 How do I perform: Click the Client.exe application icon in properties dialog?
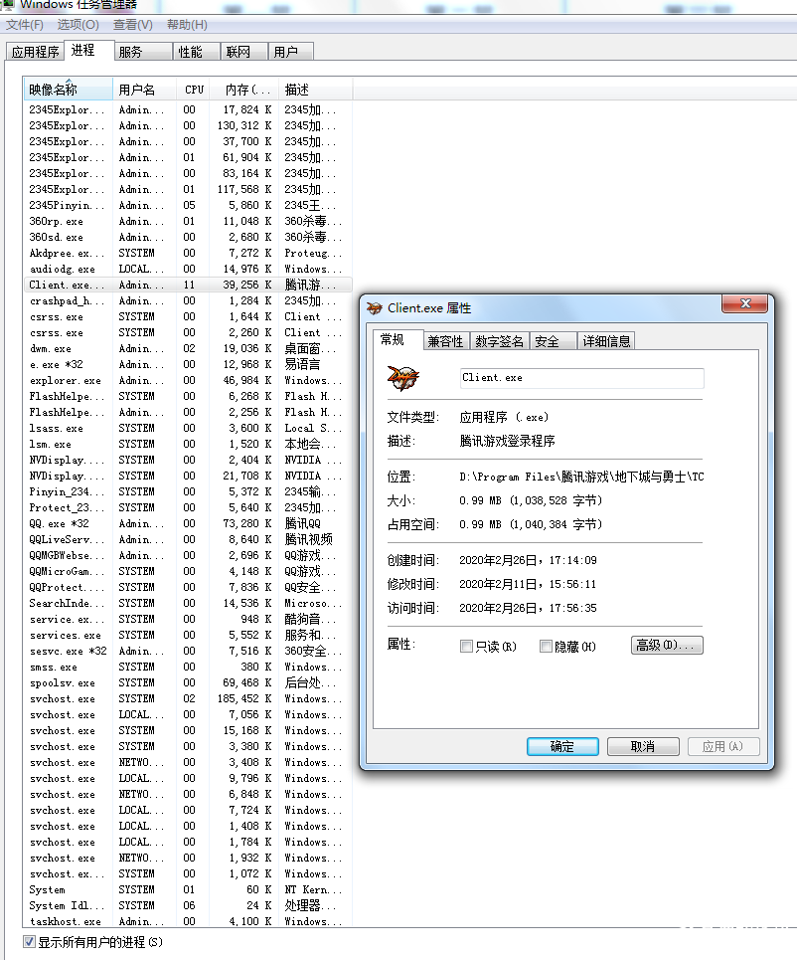pos(403,378)
